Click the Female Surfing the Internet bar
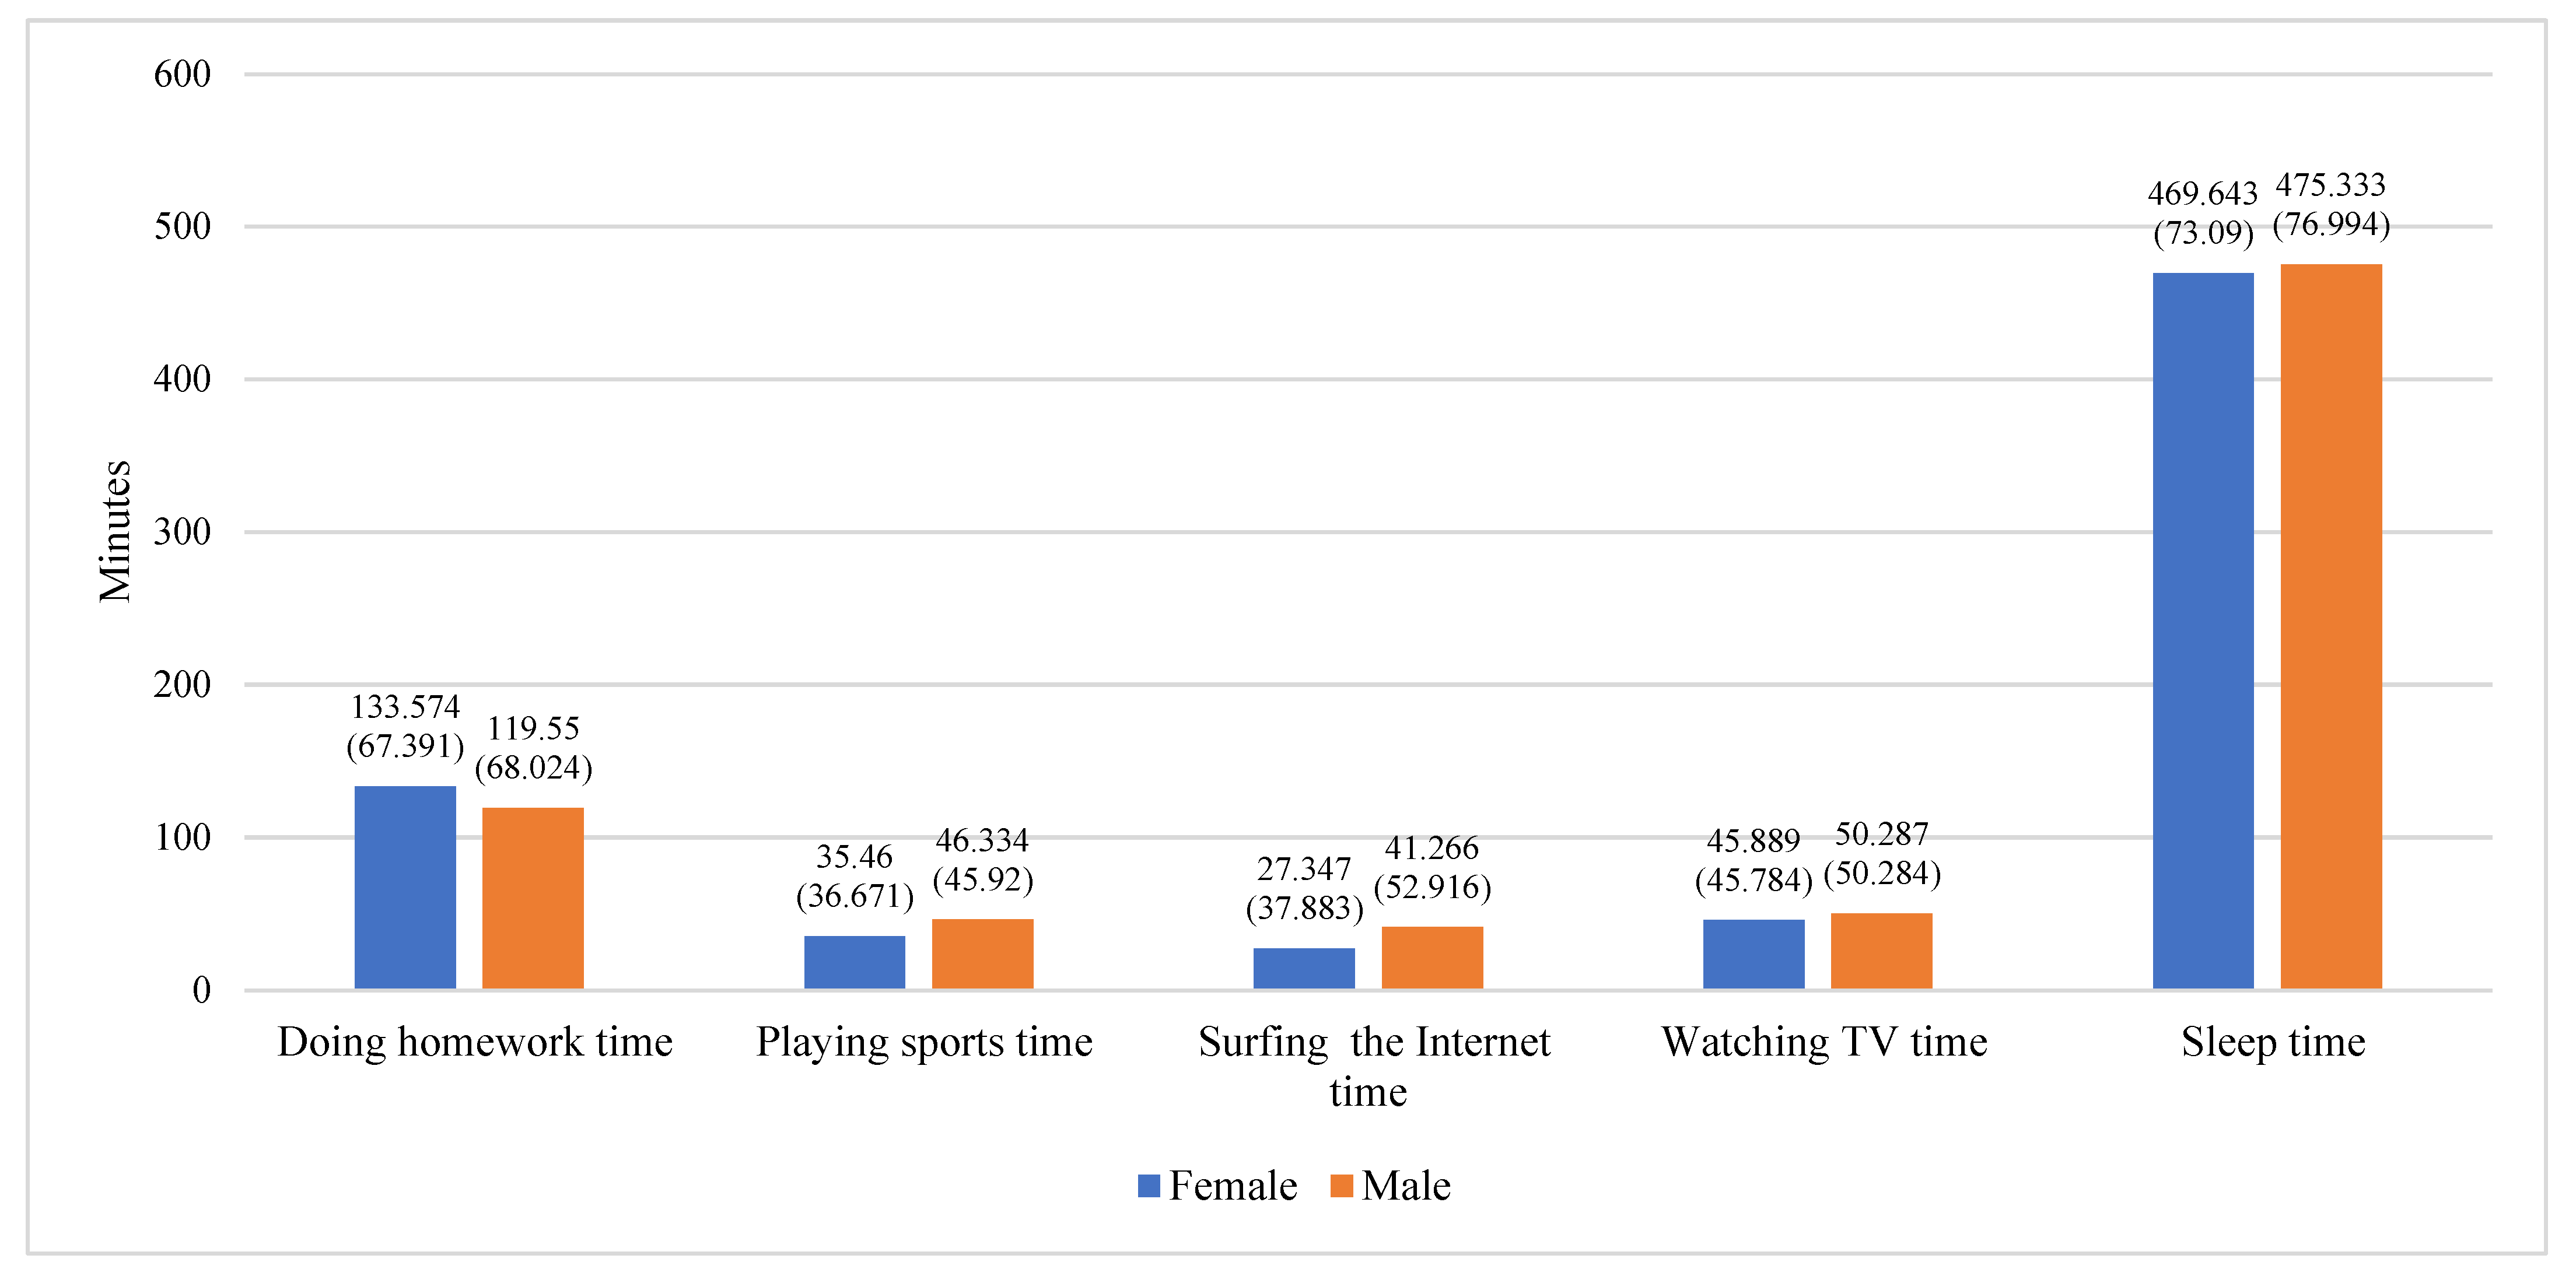The width and height of the screenshot is (2576, 1283). pyautogui.click(x=1304, y=968)
